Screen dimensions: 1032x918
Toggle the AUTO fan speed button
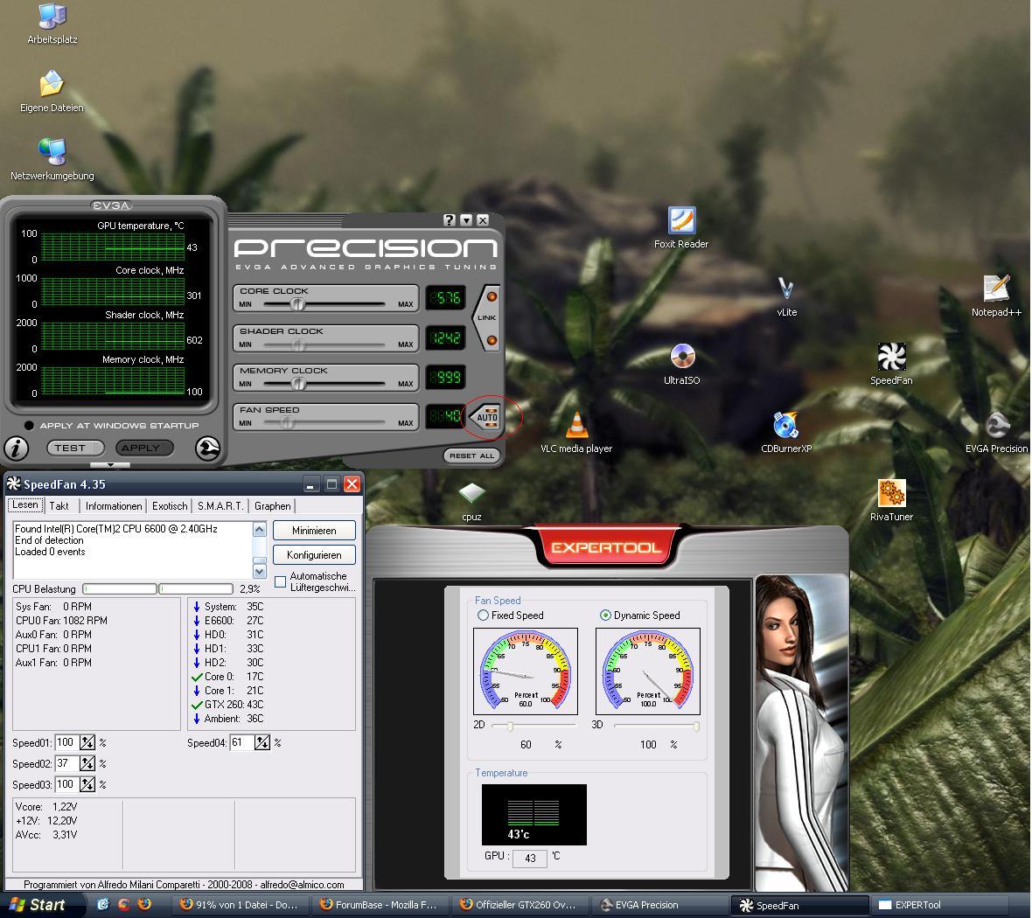487,417
